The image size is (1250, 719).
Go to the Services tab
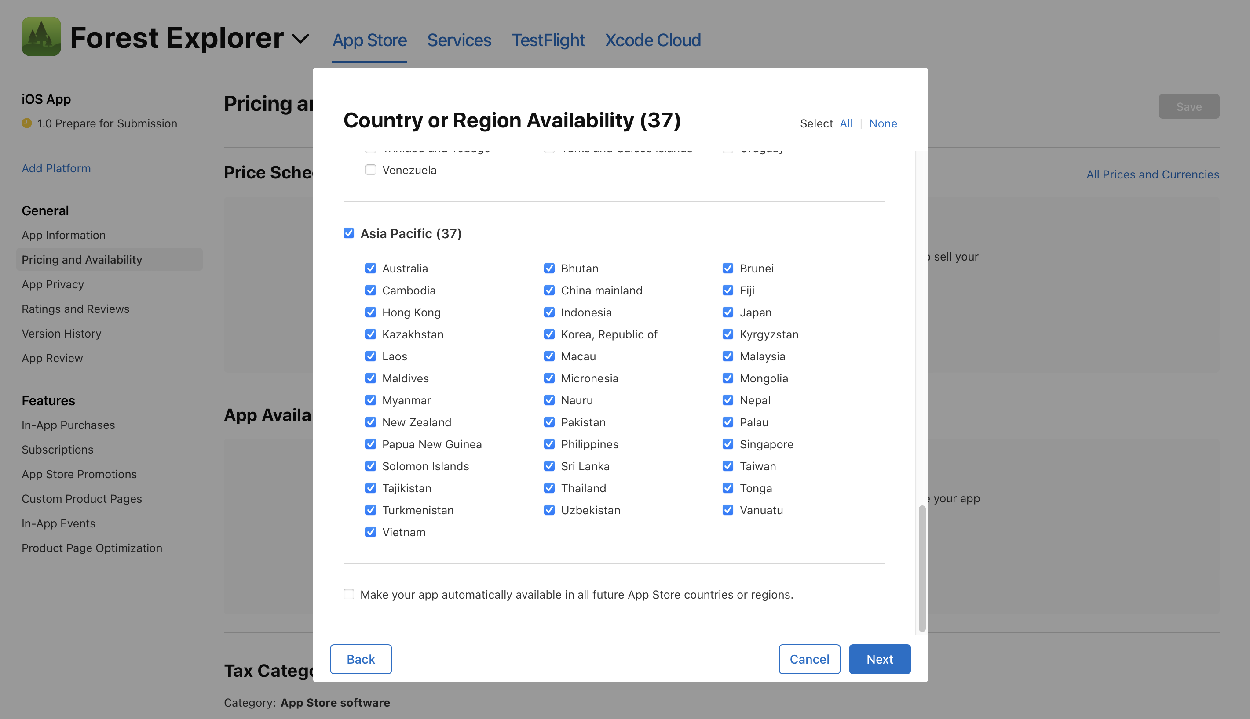click(x=459, y=40)
